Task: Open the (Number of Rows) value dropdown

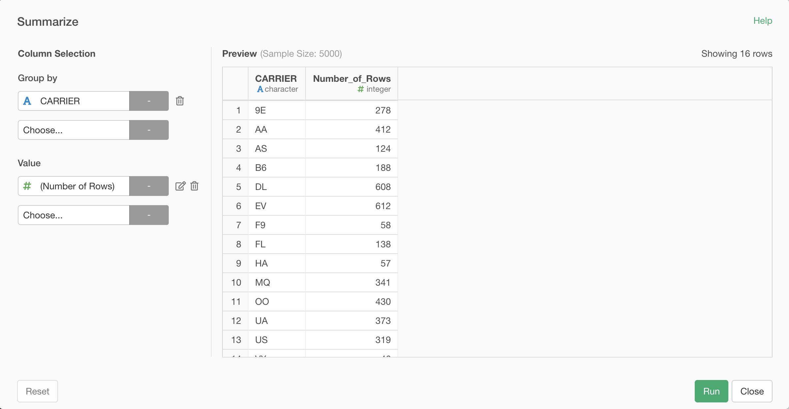Action: pos(74,186)
